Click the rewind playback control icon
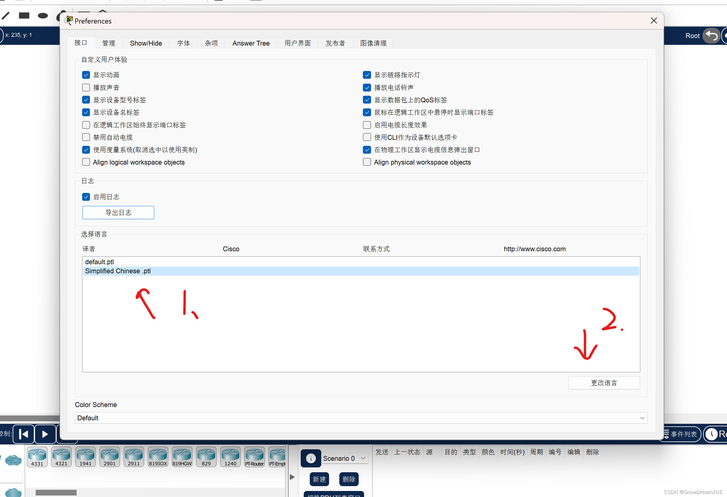This screenshot has width=727, height=497. 24,435
